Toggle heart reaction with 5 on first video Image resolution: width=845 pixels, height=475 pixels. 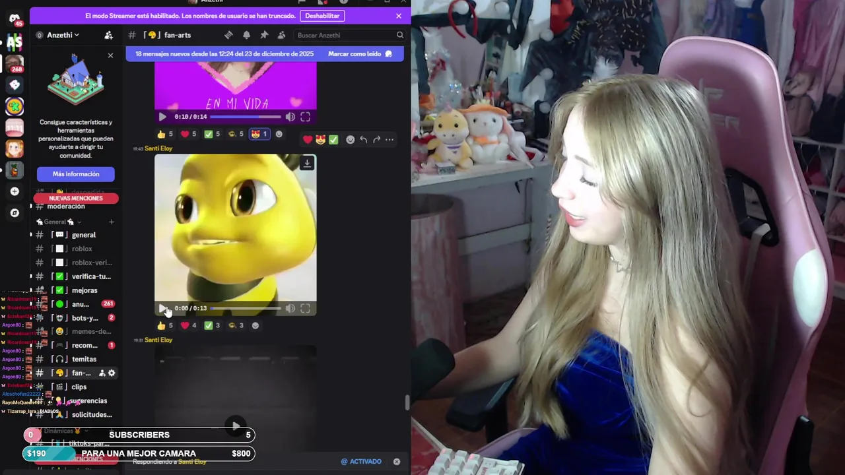pyautogui.click(x=188, y=134)
